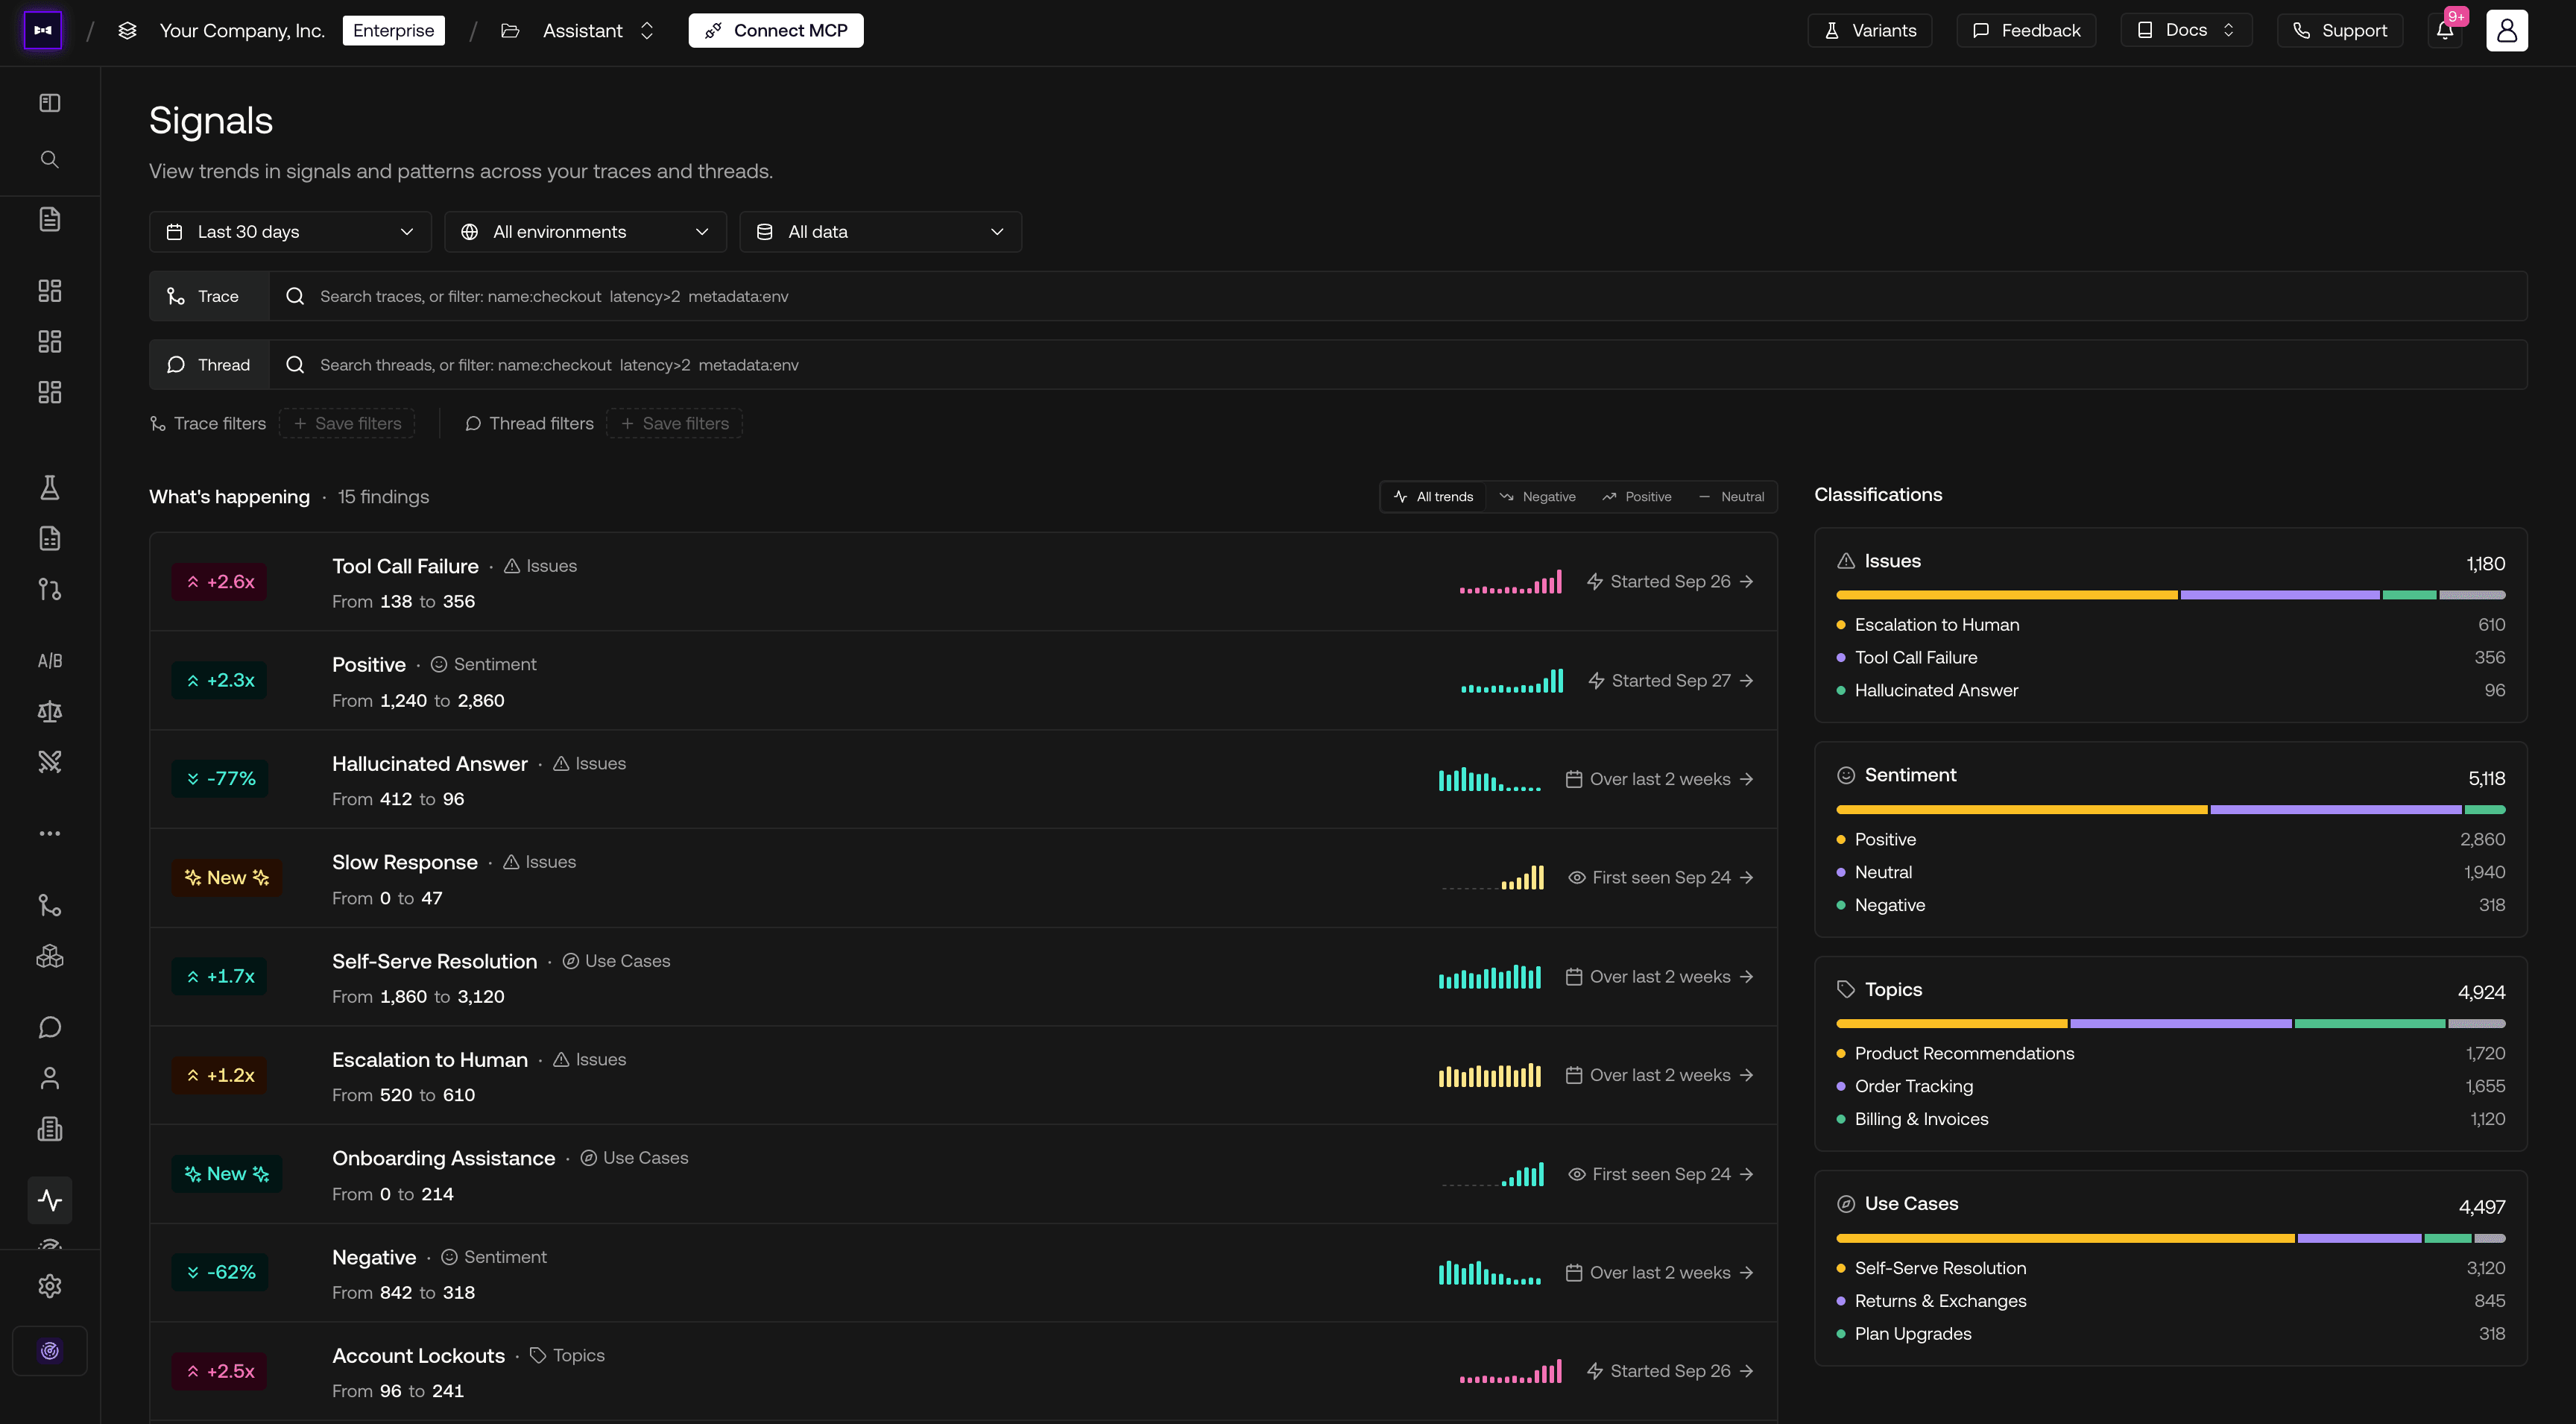Image resolution: width=2576 pixels, height=1424 pixels.
Task: Click the Issues classification distribution bar
Action: coord(2171,595)
